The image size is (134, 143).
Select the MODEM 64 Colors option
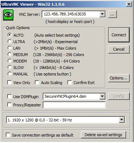click(x=10, y=61)
